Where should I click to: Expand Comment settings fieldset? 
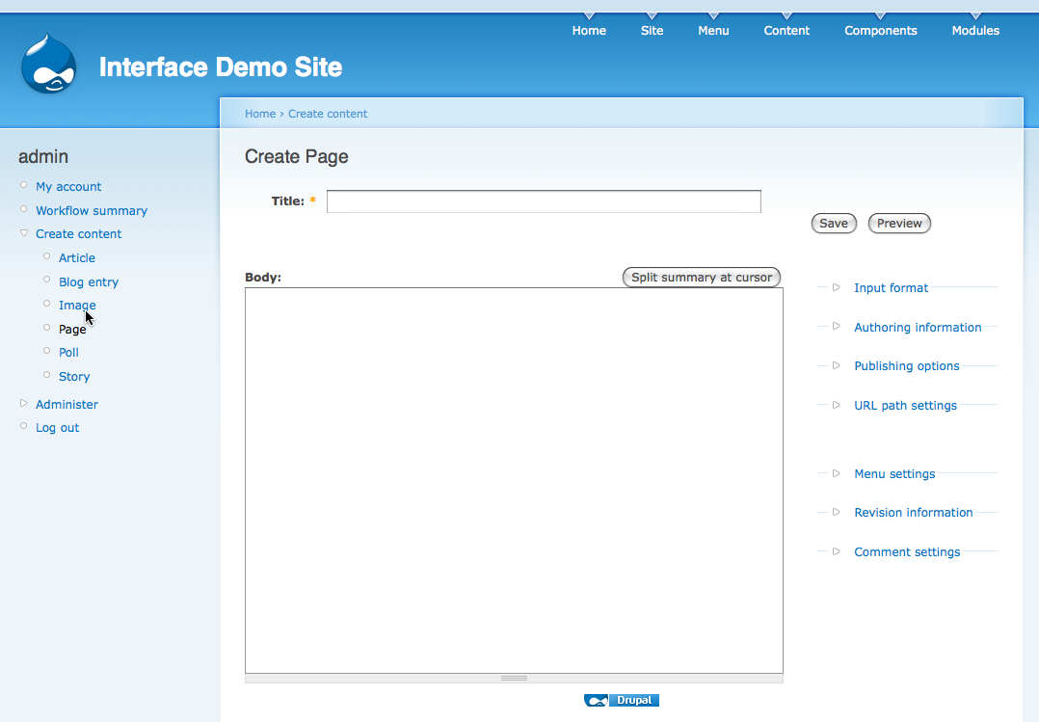(x=906, y=552)
